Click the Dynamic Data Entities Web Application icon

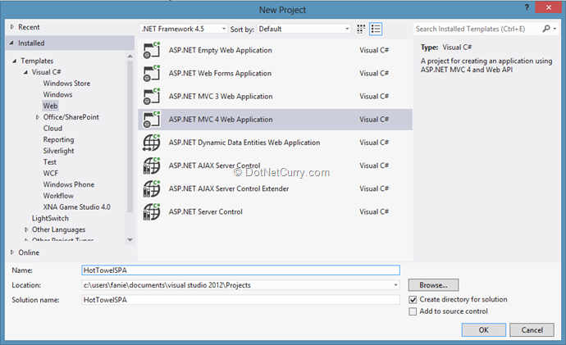pyautogui.click(x=152, y=143)
